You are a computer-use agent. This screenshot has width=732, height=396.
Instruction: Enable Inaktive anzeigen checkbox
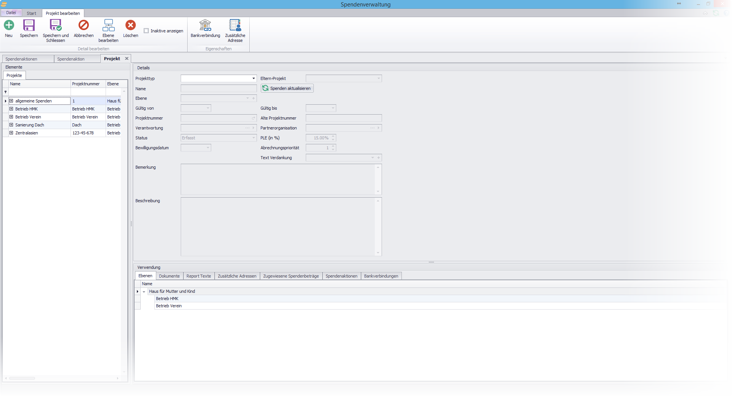pos(146,31)
